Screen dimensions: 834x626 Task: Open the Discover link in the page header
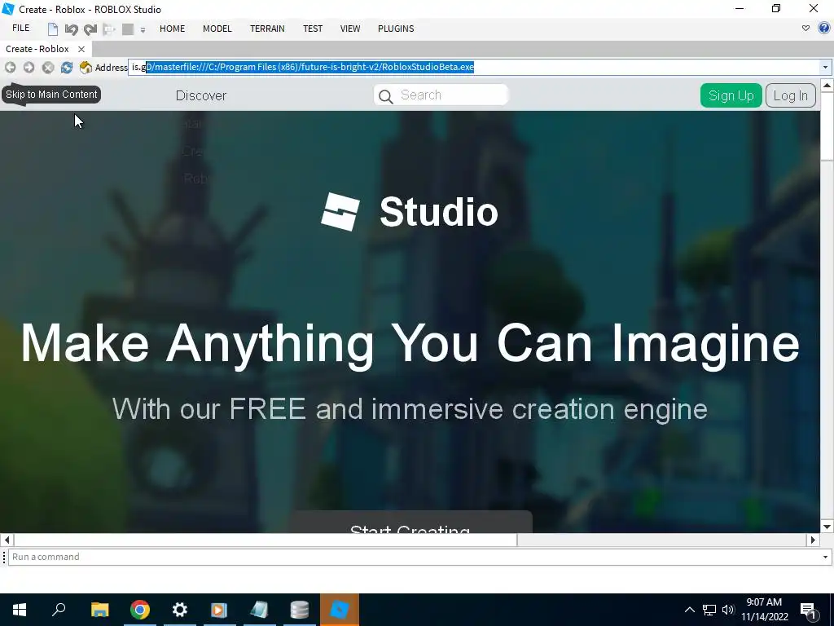point(201,95)
